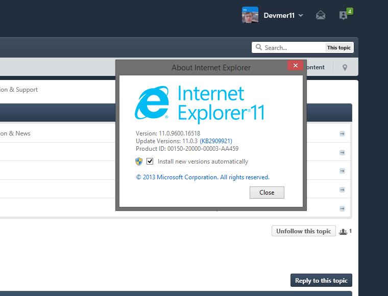Click the Devmer11 profile avatar
Screen dimensions: 388x296
point(250,15)
